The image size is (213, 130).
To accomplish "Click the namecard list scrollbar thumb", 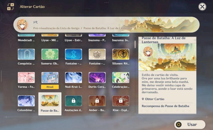I will (x=135, y=44).
